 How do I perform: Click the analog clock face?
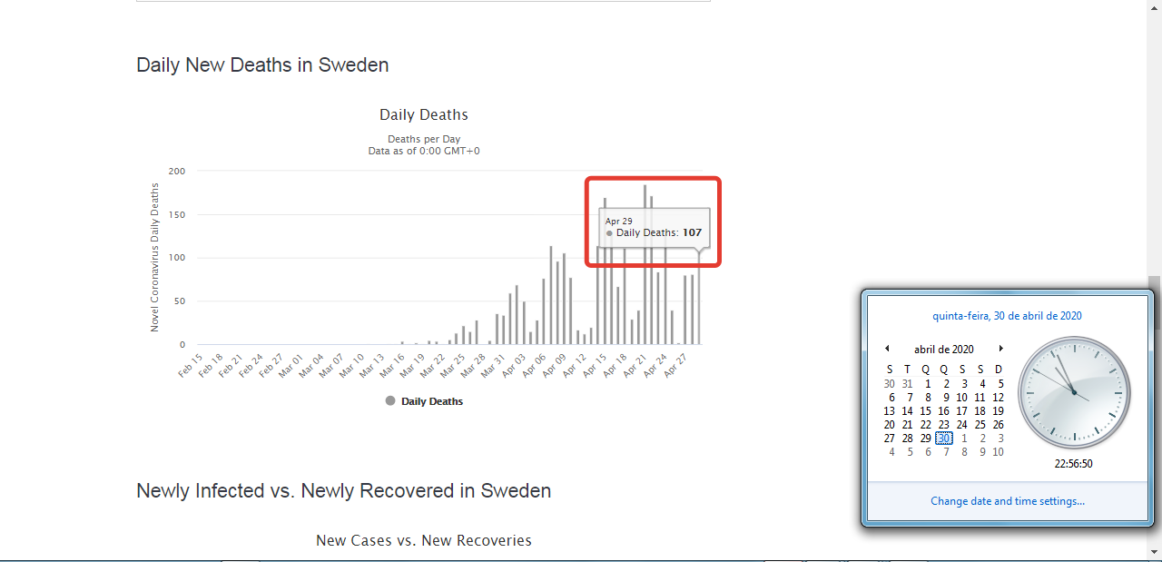click(x=1074, y=392)
